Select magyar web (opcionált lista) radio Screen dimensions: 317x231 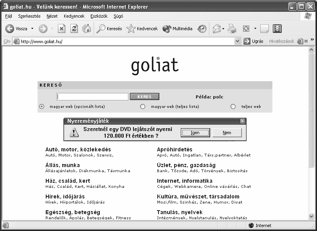click(x=41, y=106)
